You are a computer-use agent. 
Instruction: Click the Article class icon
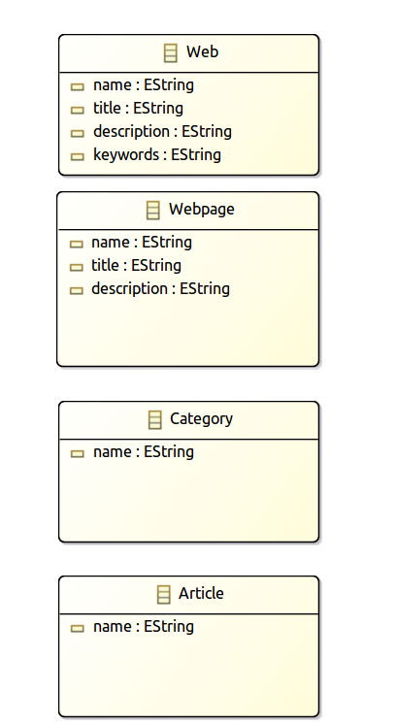pyautogui.click(x=163, y=594)
